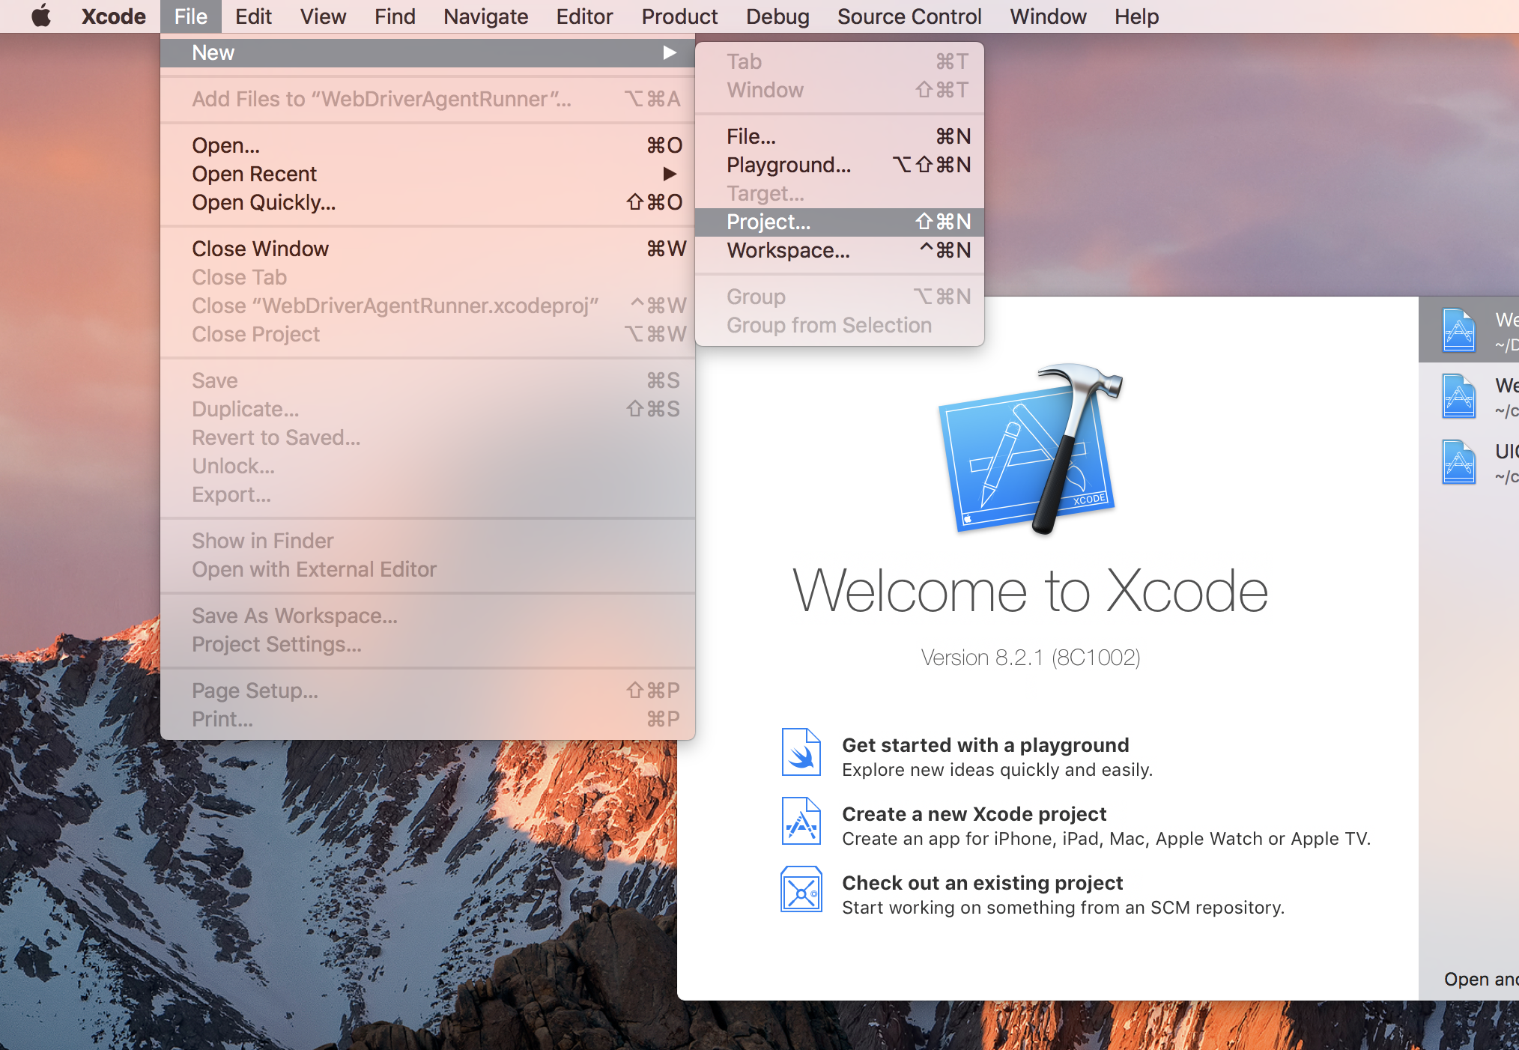Open the Product menu

679,16
